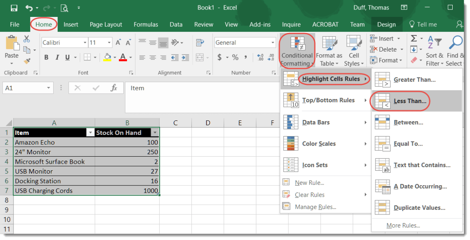Screen dimensions: 470x240
Task: Toggle bold formatting
Action: pyautogui.click(x=46, y=57)
